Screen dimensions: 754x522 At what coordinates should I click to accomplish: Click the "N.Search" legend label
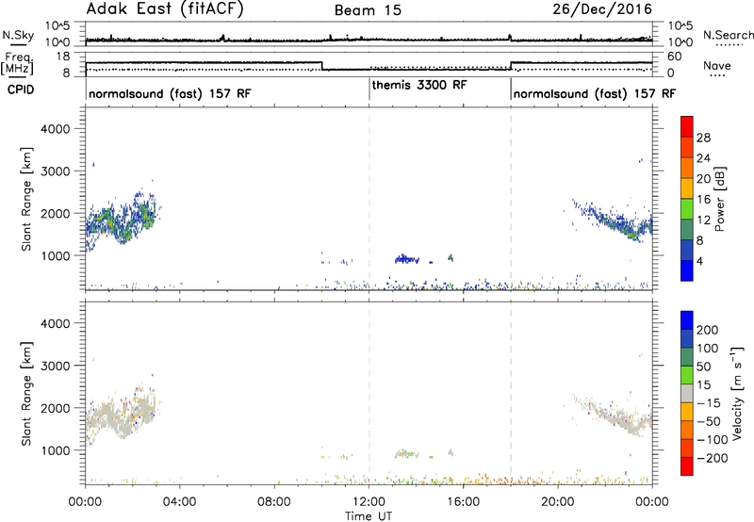(x=728, y=35)
